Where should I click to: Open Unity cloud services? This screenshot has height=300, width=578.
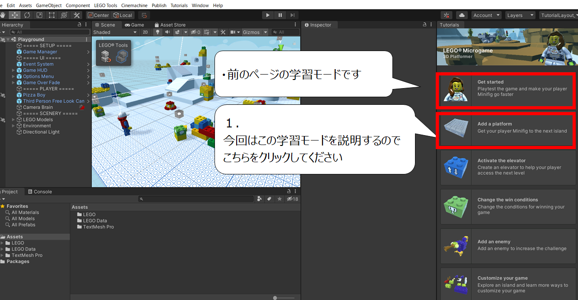click(x=462, y=15)
